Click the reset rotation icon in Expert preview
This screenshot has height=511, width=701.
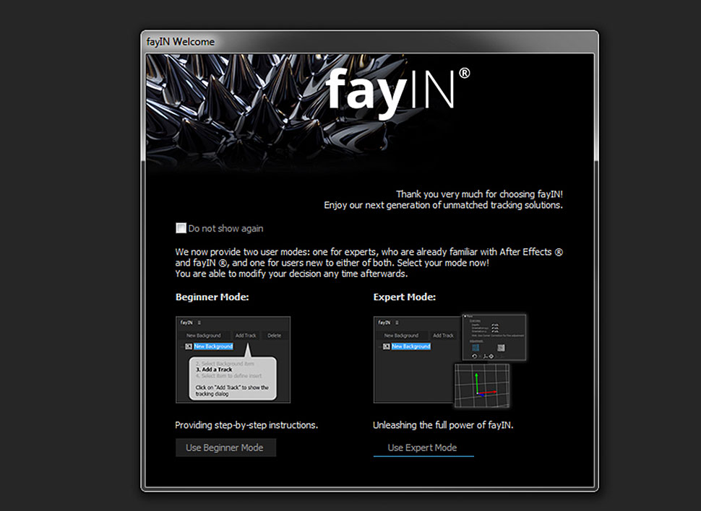475,356
